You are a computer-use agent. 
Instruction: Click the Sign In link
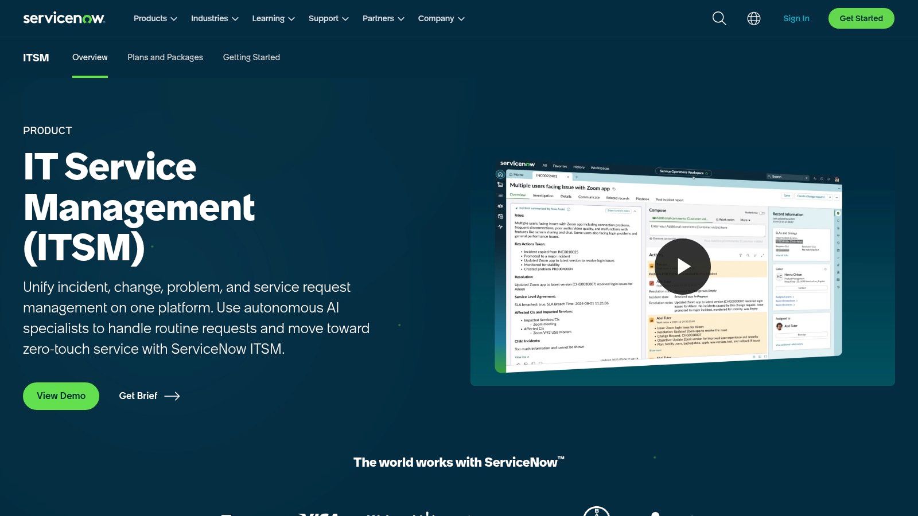[x=796, y=18]
